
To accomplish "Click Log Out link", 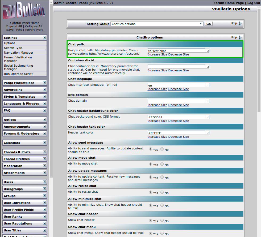I will tap(254, 3).
